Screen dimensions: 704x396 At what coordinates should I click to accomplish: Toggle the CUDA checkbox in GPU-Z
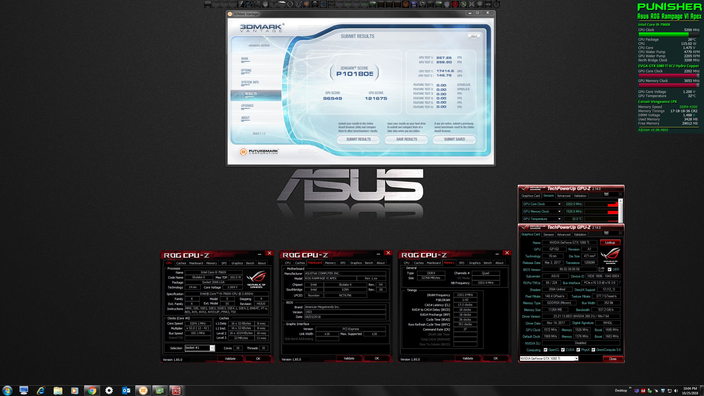(563, 350)
